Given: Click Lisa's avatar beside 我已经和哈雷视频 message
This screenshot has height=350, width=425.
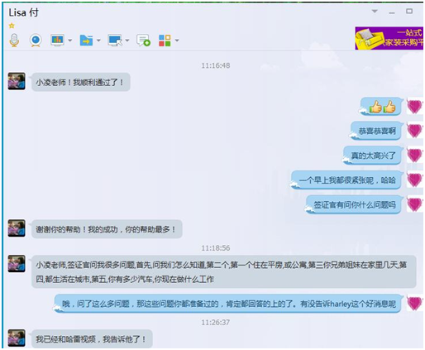Looking at the screenshot, I should pos(17,338).
